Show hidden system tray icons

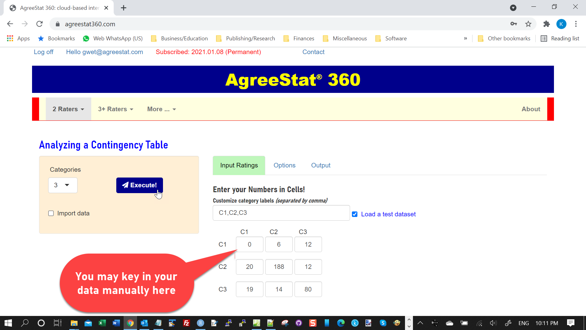pos(420,323)
